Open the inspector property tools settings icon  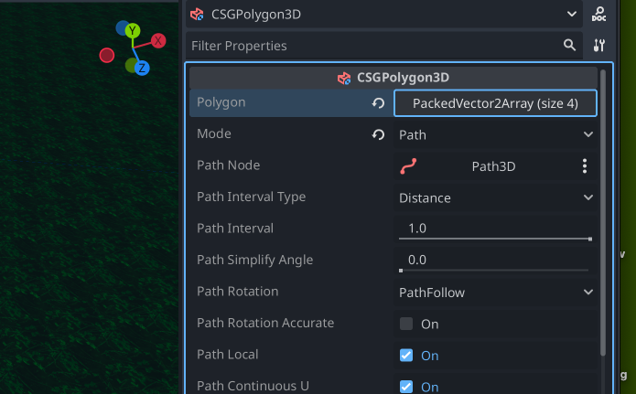coord(599,45)
